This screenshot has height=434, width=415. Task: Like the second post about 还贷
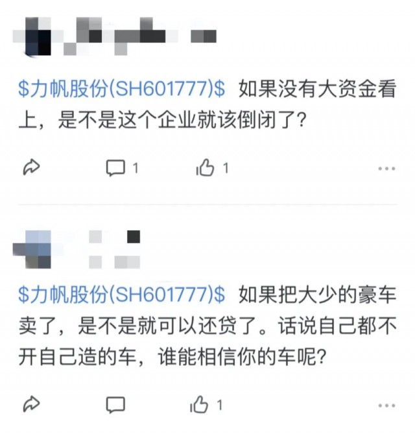[x=199, y=405]
